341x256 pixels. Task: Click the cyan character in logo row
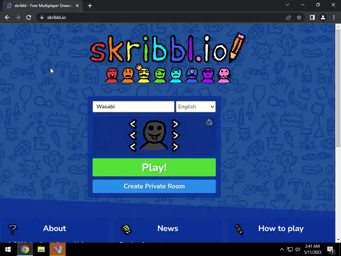point(176,75)
